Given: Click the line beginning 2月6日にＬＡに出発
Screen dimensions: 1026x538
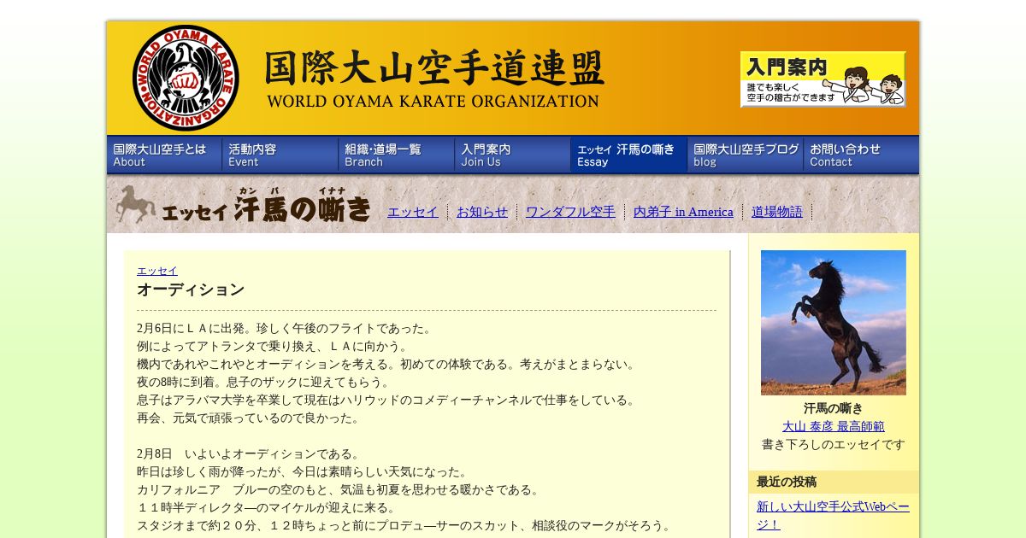Looking at the screenshot, I should coord(285,329).
